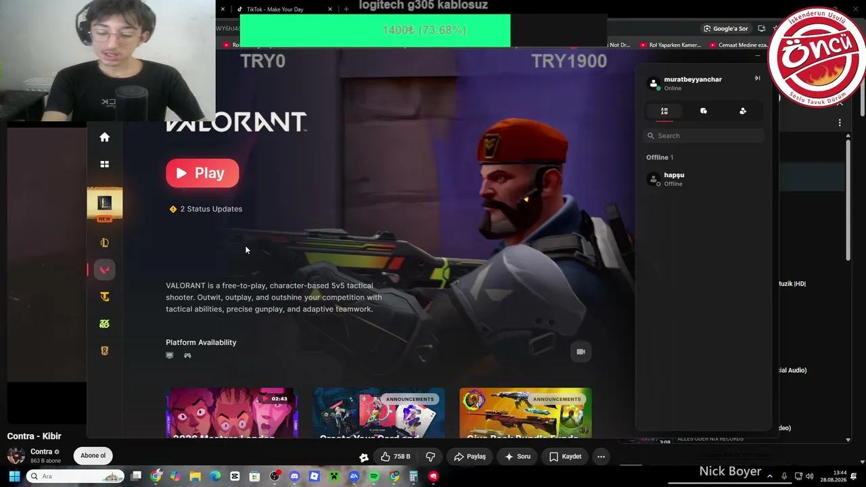Image resolution: width=866 pixels, height=487 pixels.
Task: Open the playlist three-dot options menu
Action: [x=840, y=122]
